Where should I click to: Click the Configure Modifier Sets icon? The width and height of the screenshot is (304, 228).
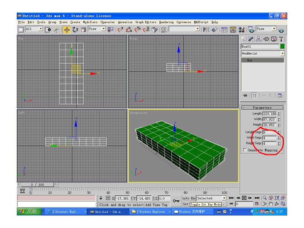point(280,95)
